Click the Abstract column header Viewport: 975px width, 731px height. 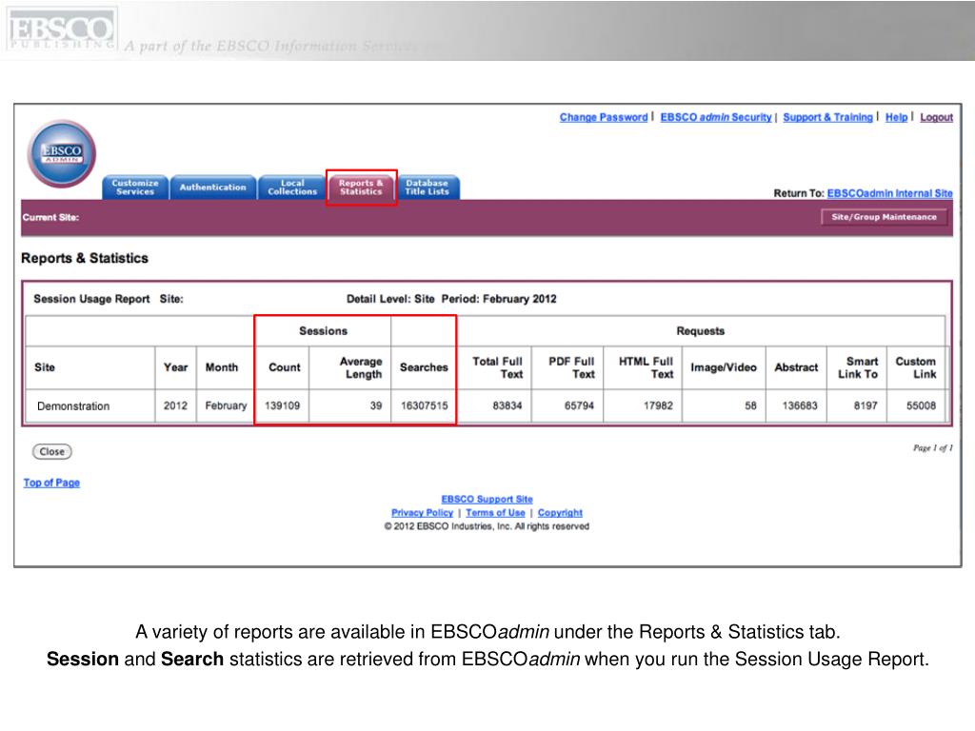click(x=796, y=367)
